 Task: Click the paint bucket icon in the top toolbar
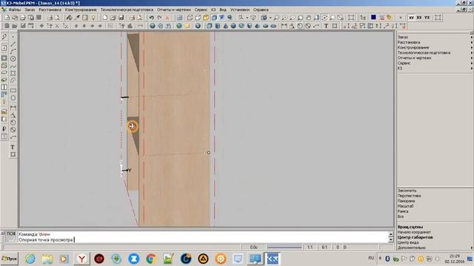(x=69, y=18)
